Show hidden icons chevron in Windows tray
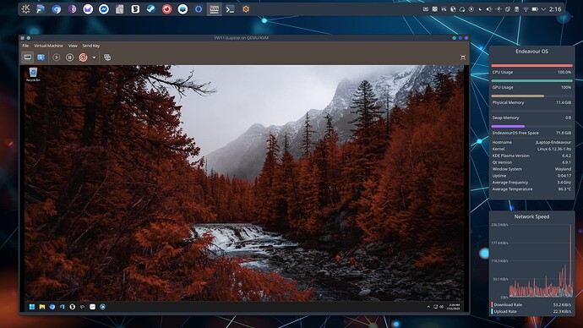Image resolution: width=583 pixels, height=328 pixels. coord(428,307)
